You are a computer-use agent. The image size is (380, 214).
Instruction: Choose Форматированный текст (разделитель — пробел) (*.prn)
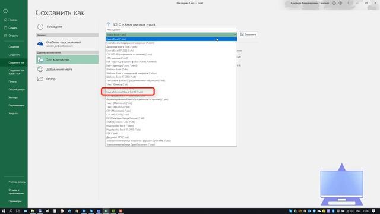coord(172,99)
